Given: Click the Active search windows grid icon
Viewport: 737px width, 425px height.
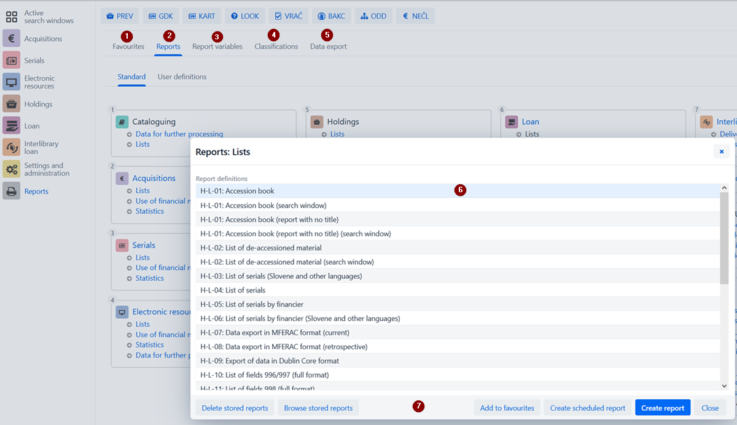Looking at the screenshot, I should coord(11,17).
